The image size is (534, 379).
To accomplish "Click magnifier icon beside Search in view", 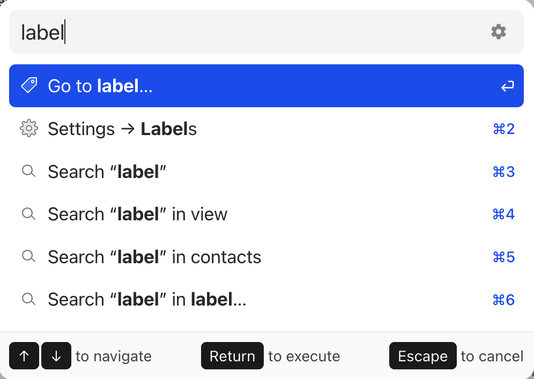I will [28, 214].
